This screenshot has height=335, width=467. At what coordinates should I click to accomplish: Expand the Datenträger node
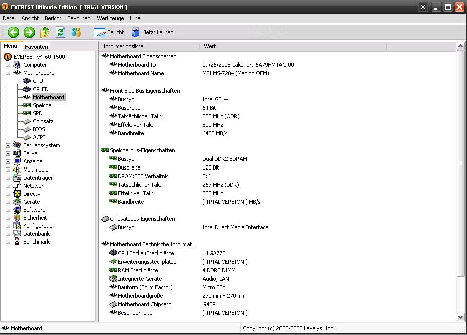pyautogui.click(x=8, y=178)
